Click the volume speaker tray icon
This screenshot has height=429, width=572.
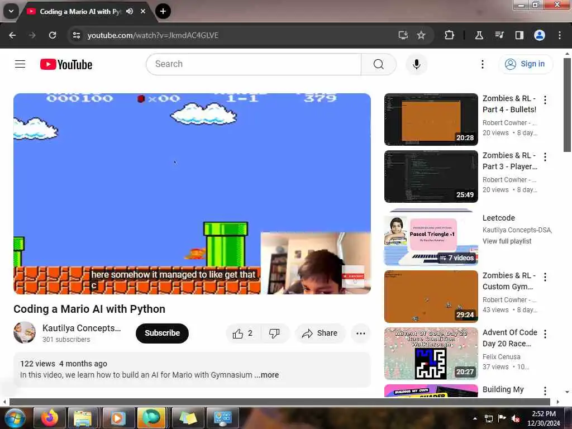(516, 418)
